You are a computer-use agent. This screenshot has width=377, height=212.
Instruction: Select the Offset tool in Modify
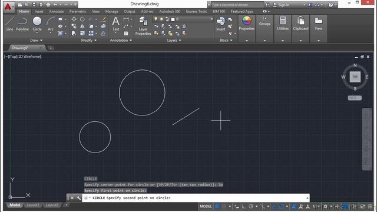[103, 34]
